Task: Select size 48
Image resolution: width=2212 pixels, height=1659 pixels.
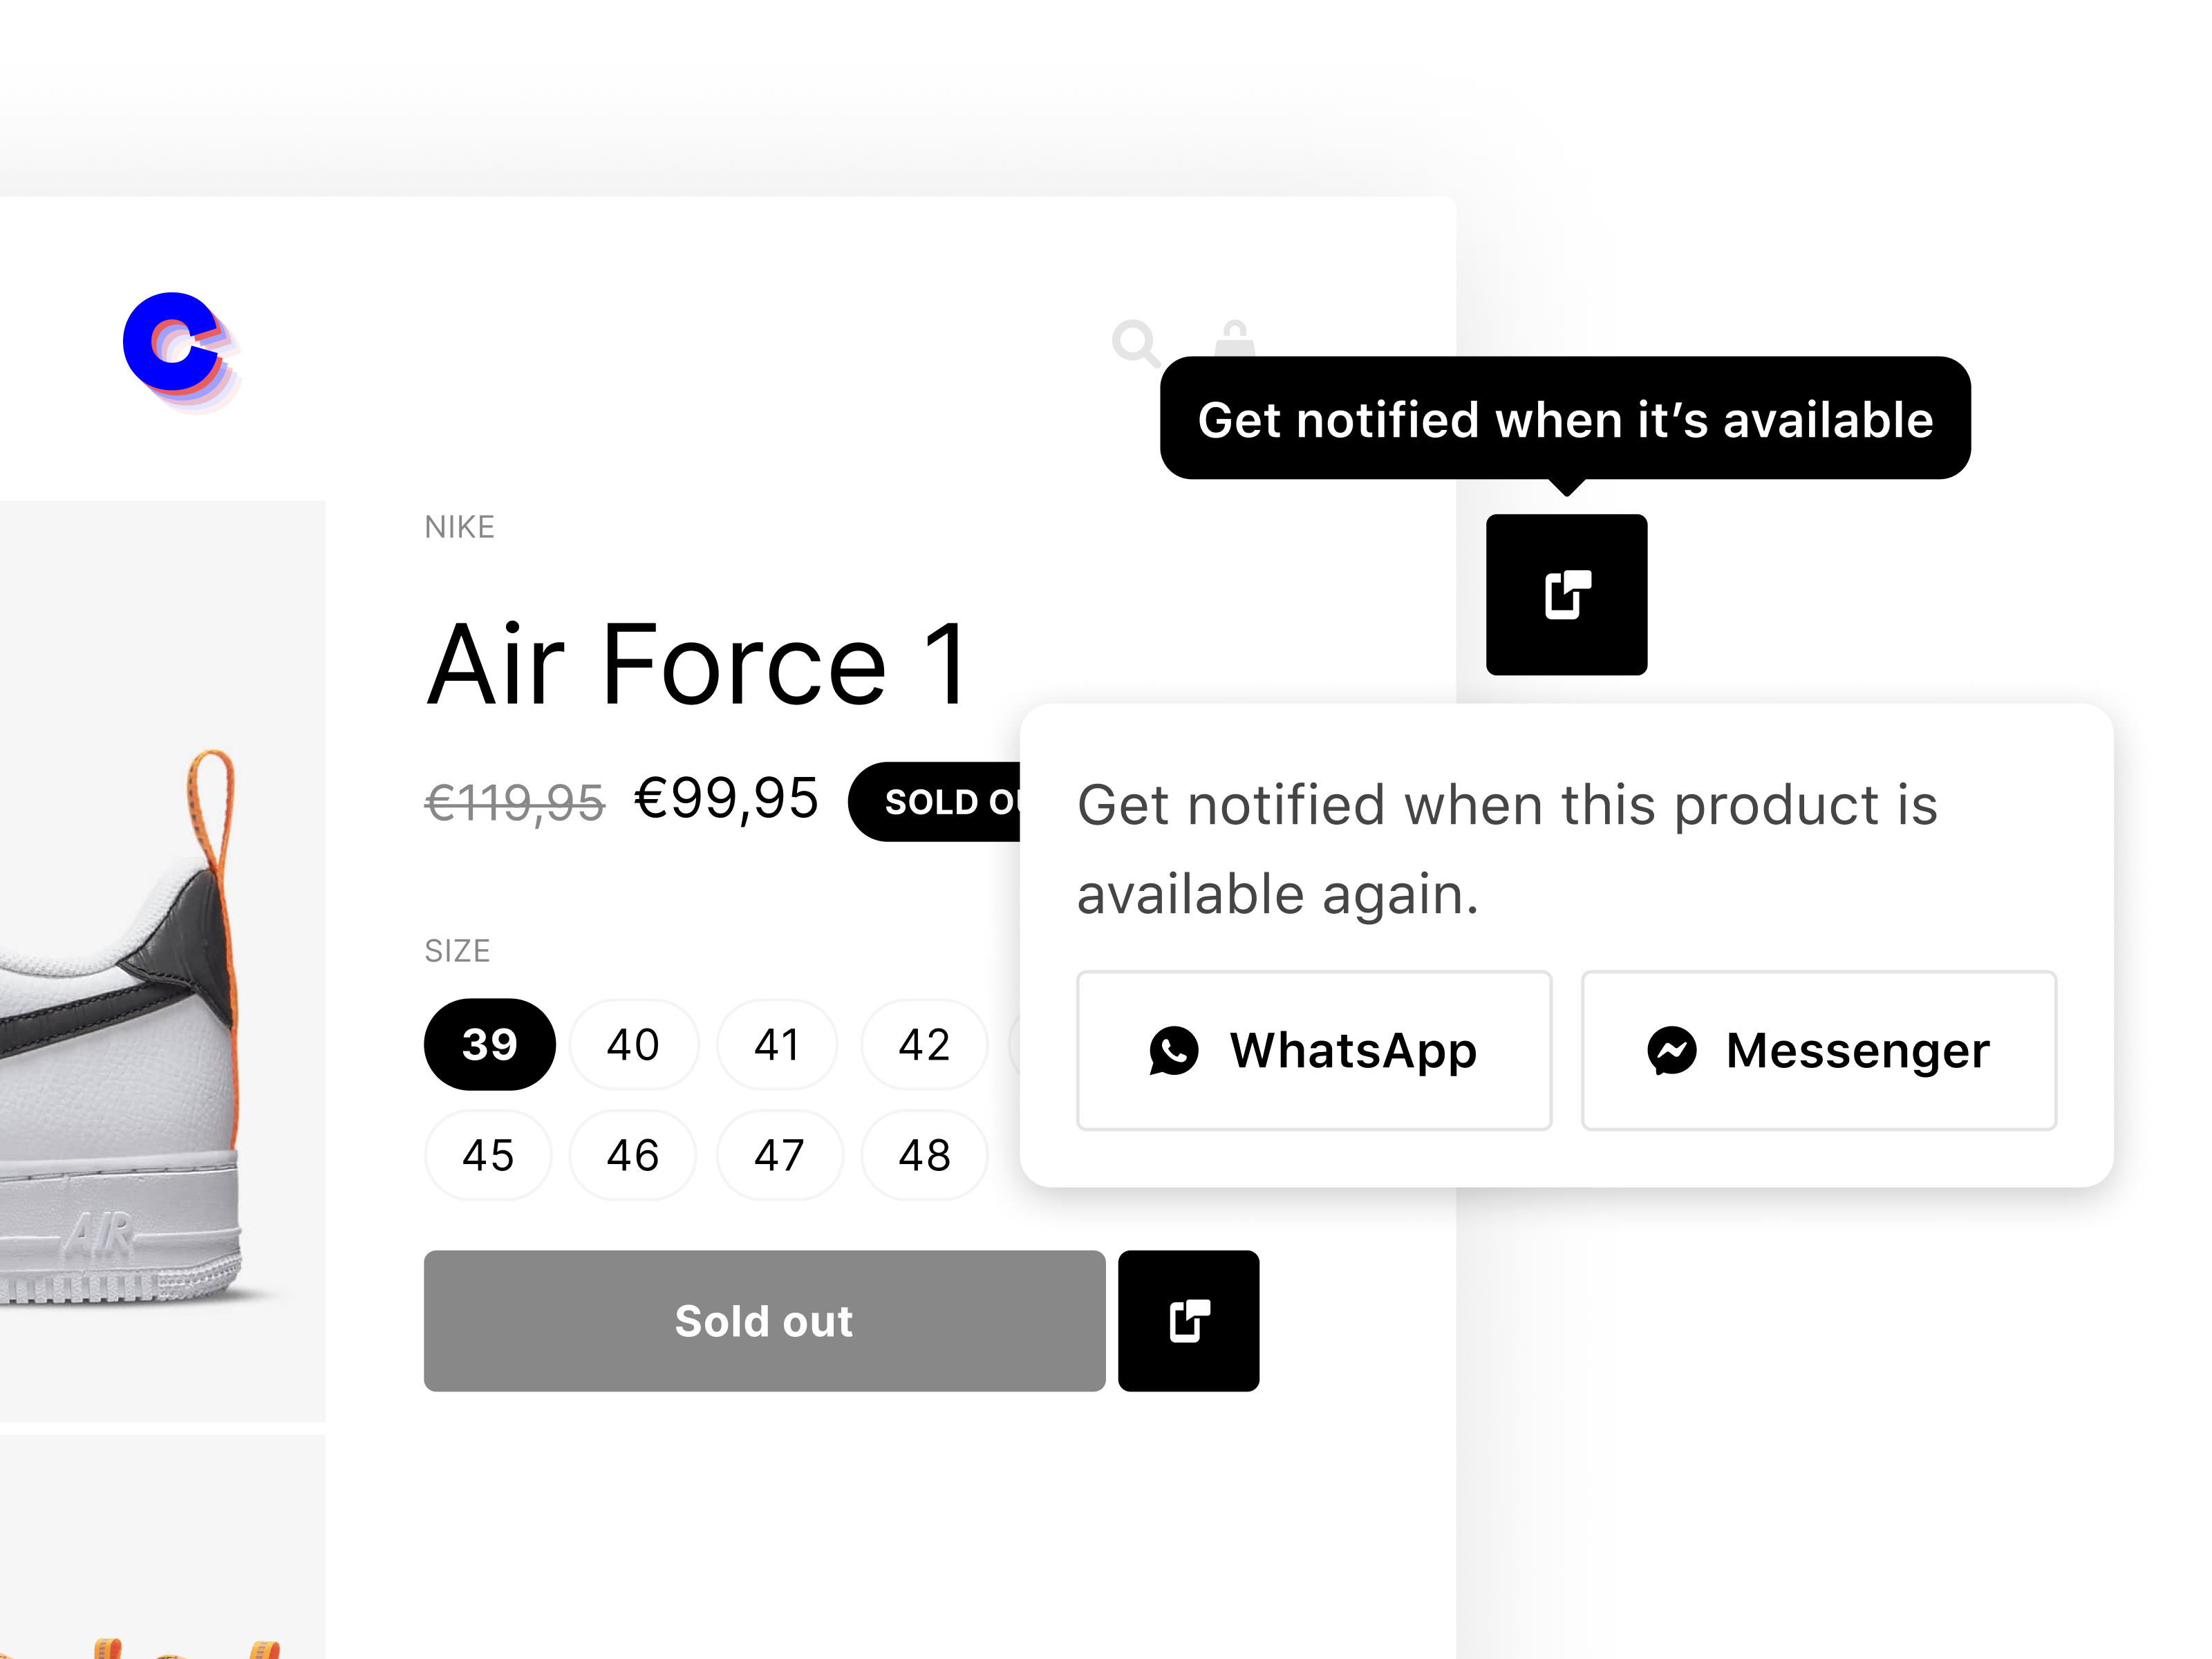Action: tap(924, 1156)
